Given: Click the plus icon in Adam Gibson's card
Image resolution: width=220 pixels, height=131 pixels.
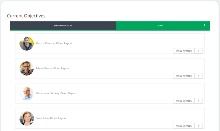Looking at the screenshot, I should click(x=198, y=76).
